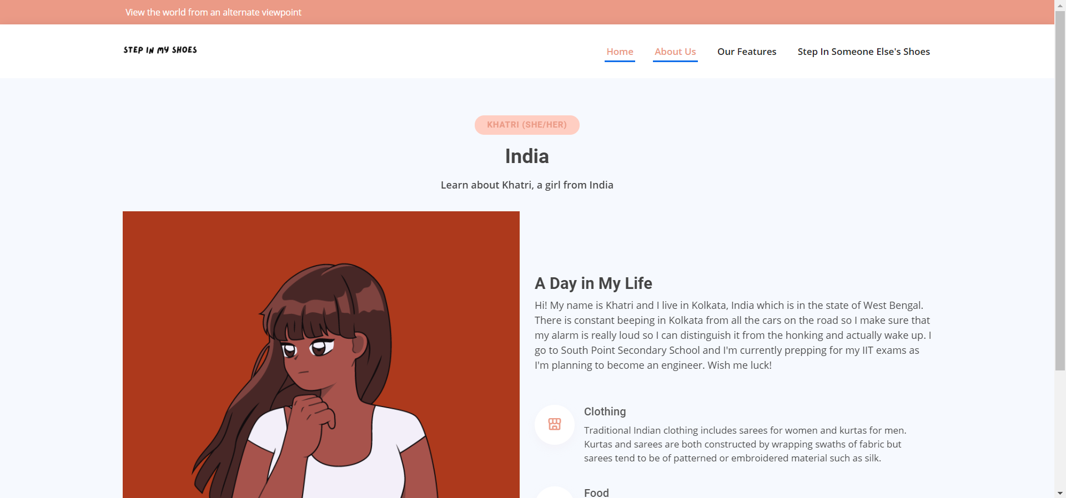1066x498 pixels.
Task: Click the A Day in My Life heading
Action: click(594, 283)
